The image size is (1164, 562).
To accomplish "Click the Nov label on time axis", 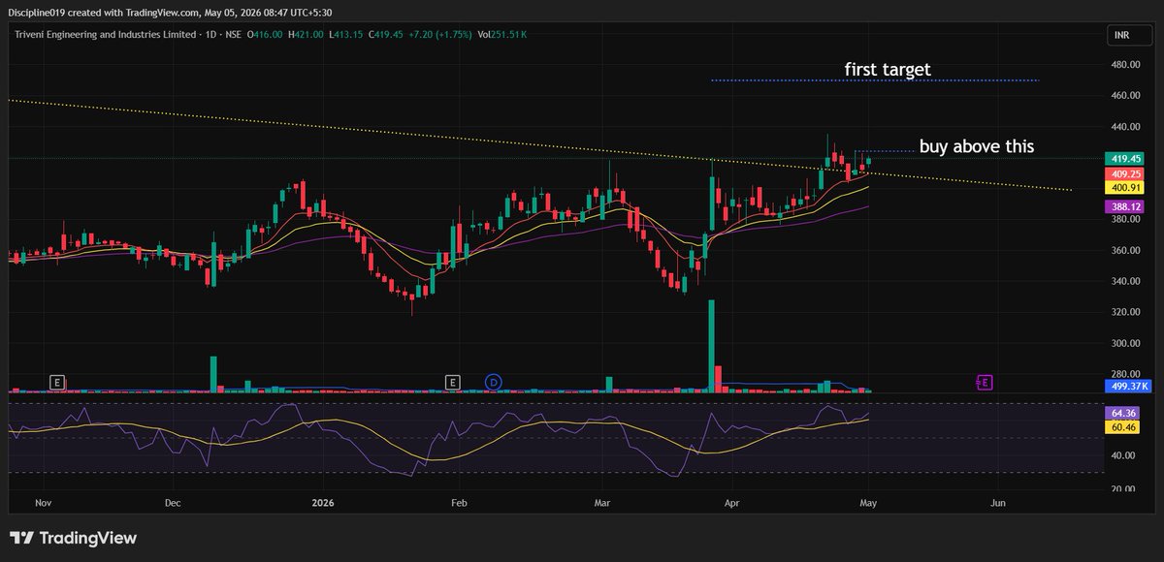I will 42,504.
